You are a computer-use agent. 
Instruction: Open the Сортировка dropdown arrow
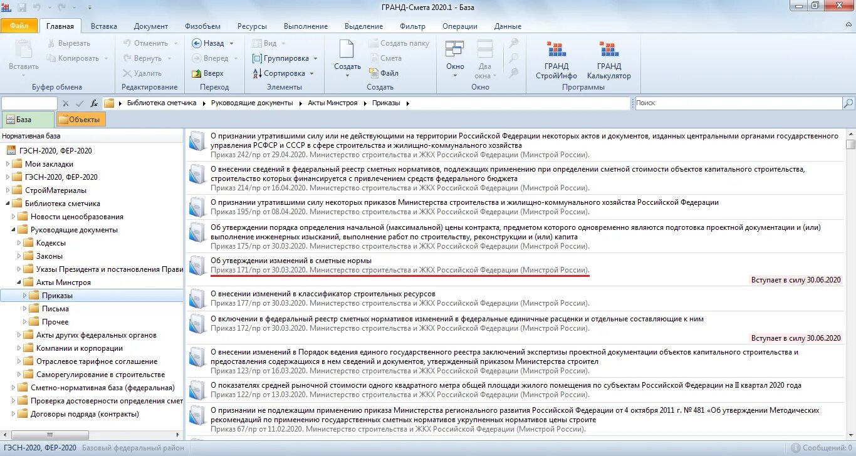click(311, 73)
